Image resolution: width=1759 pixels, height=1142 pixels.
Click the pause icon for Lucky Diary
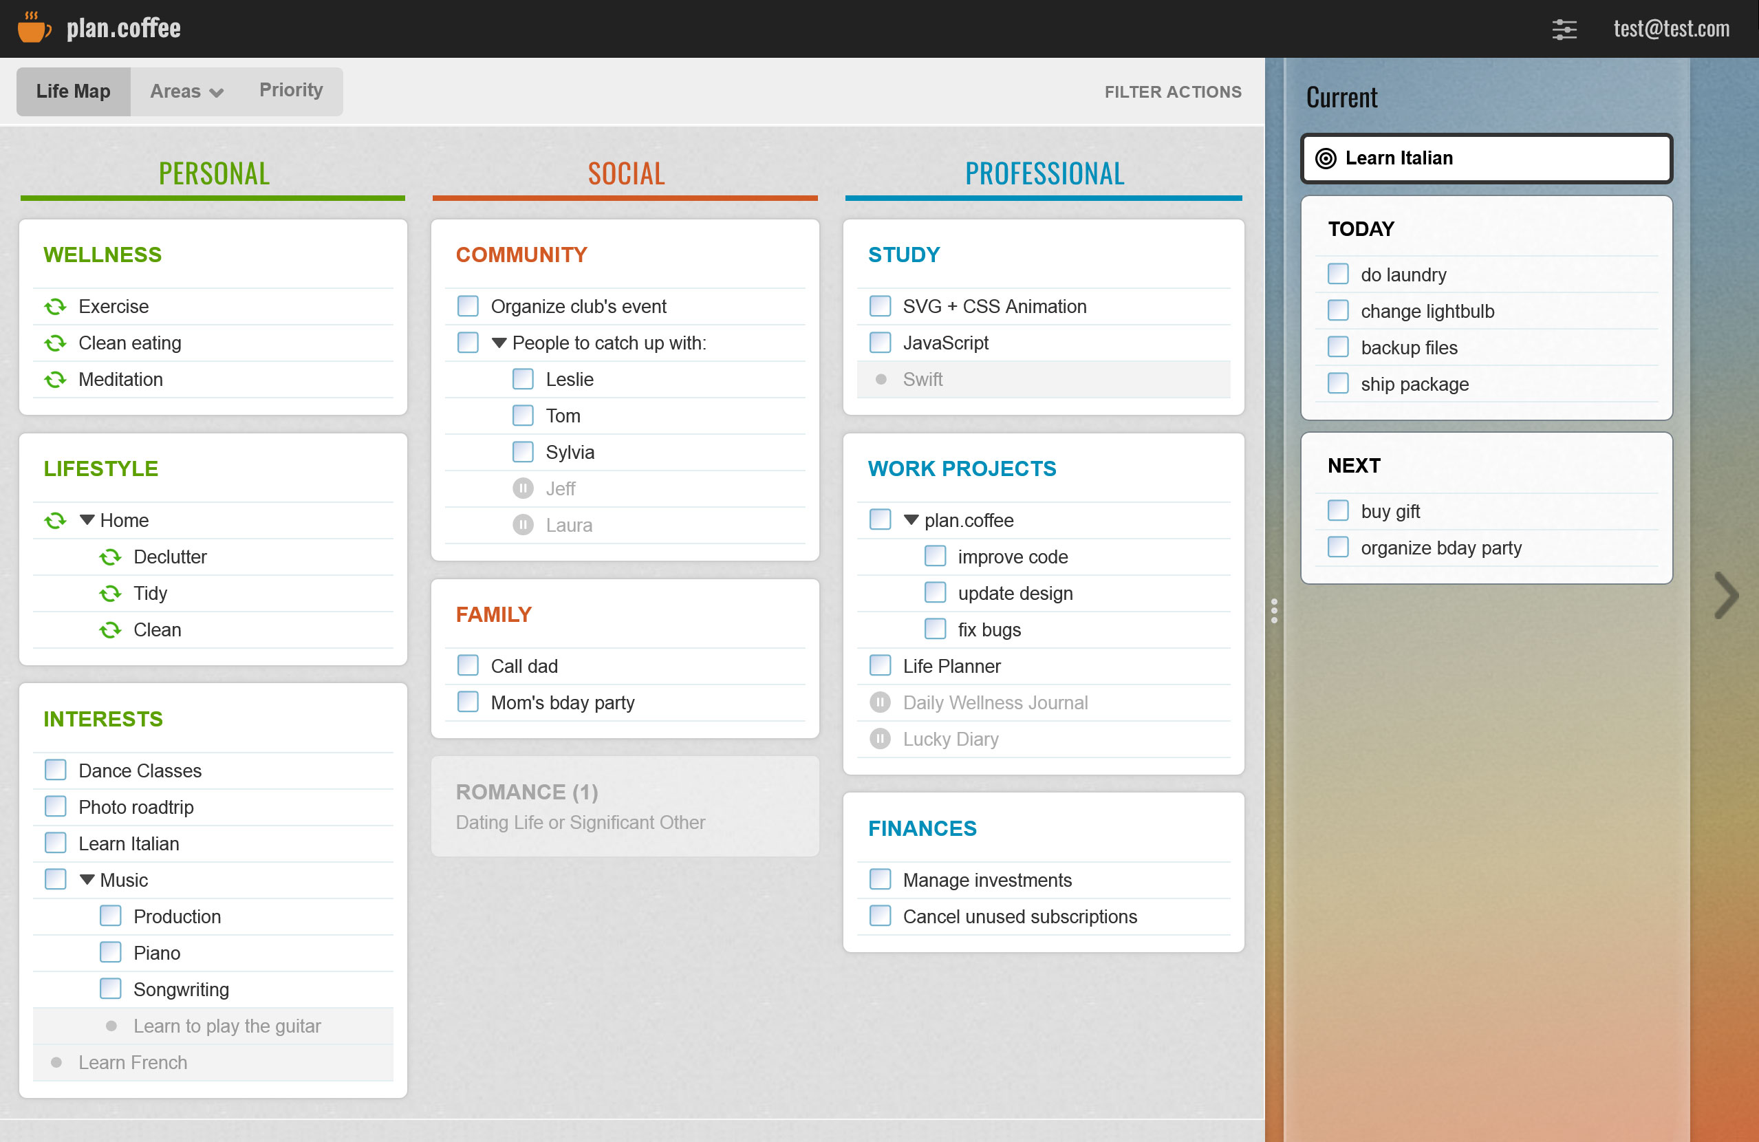[879, 739]
